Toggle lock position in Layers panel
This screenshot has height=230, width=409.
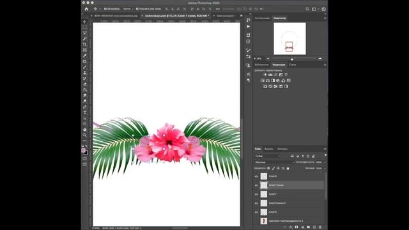pyautogui.click(x=278, y=169)
